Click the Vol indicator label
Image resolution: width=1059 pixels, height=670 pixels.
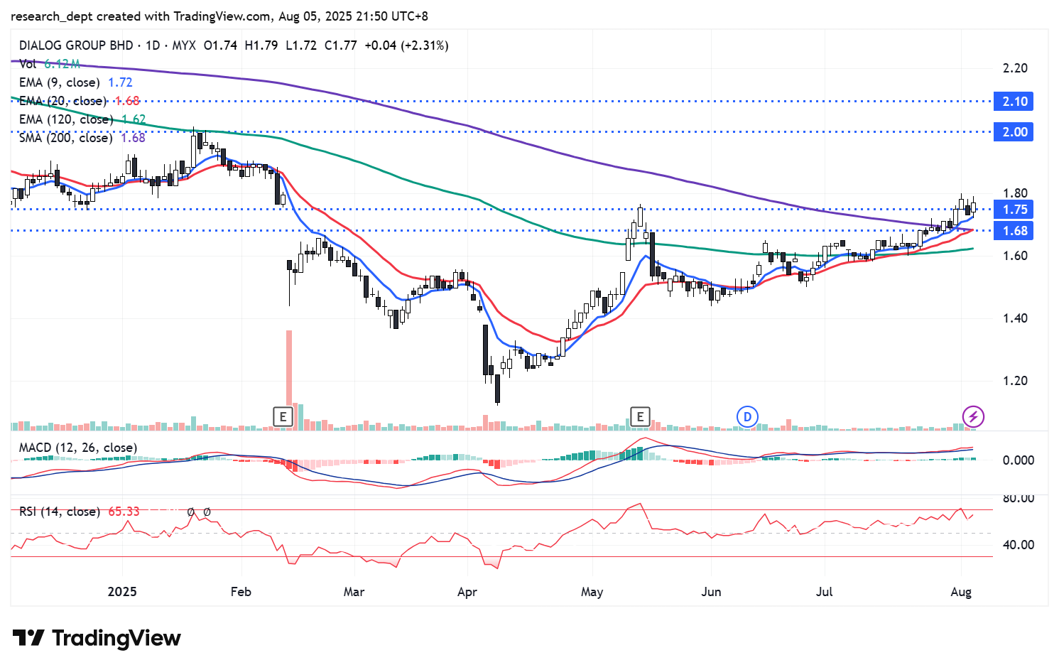[28, 64]
